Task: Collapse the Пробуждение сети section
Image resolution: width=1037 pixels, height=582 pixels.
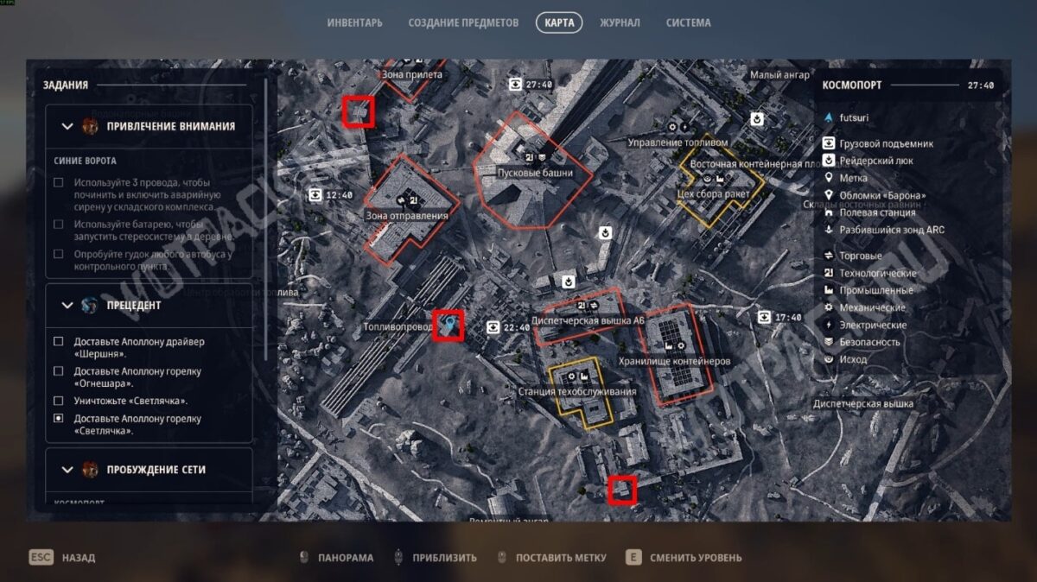Action: tap(67, 470)
